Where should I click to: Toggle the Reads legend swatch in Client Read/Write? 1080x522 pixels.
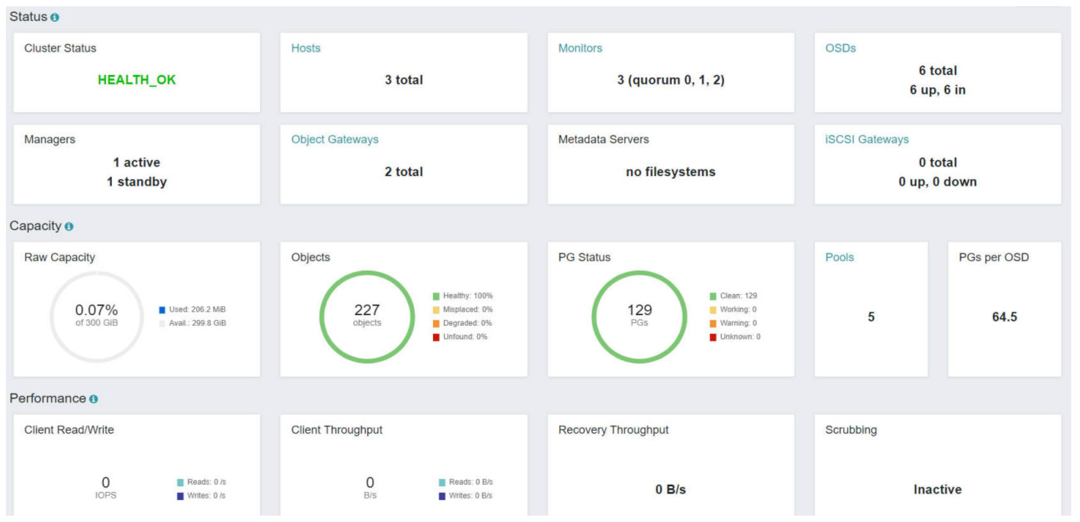coord(180,483)
